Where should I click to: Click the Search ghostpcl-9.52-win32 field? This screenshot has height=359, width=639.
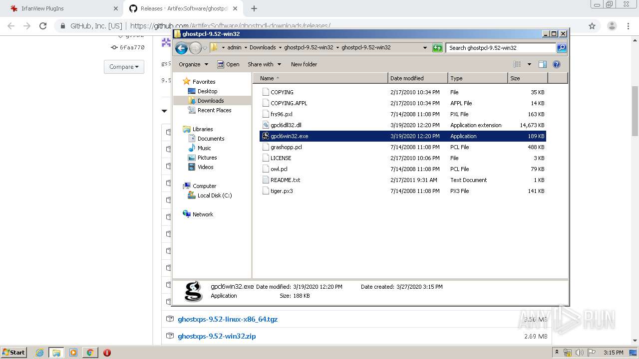(501, 48)
